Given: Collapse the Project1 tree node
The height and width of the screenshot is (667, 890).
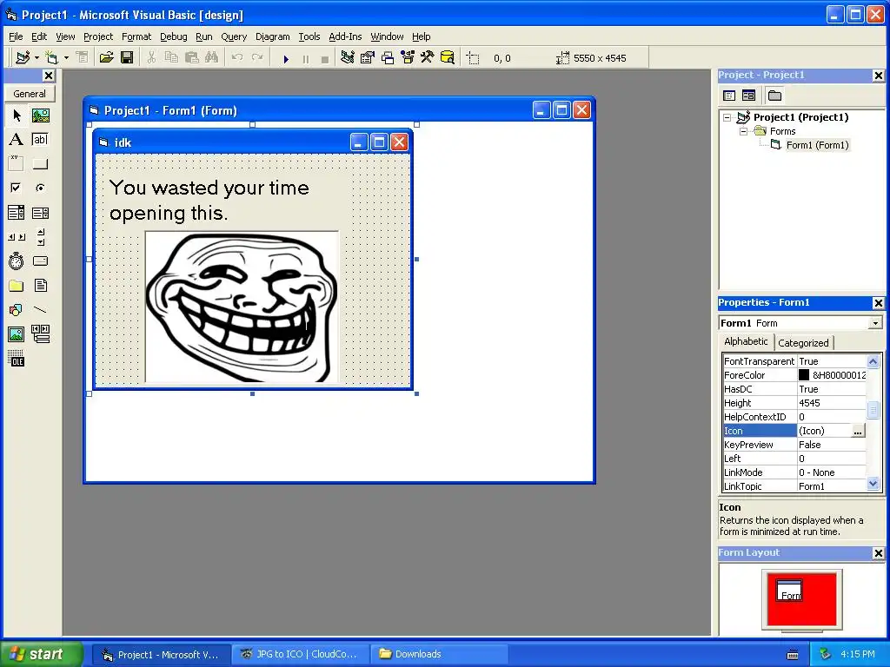Looking at the screenshot, I should coord(727,117).
